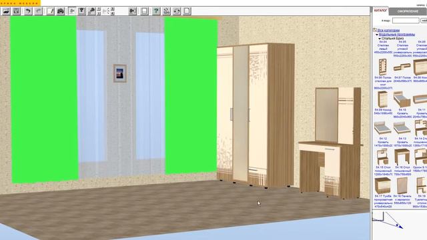The image size is (427, 240).
Task: Pick the 54.14 writing desk with shelves thumbnail
Action: click(421, 128)
